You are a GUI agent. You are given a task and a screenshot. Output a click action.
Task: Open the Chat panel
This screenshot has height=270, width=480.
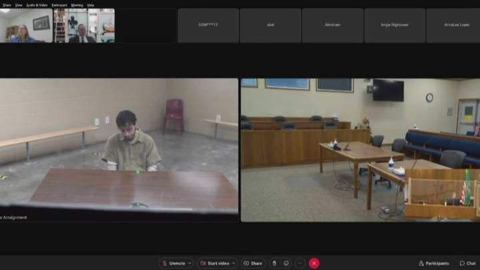(467, 263)
